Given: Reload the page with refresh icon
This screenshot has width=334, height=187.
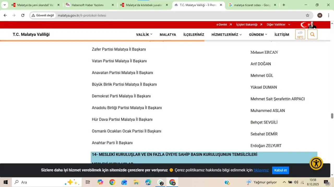Looking at the screenshot, I should click(23, 15).
